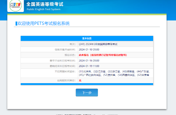Screen dimensions: 176x115
Task: Click the PETS logo icon
Action: tap(15, 5)
